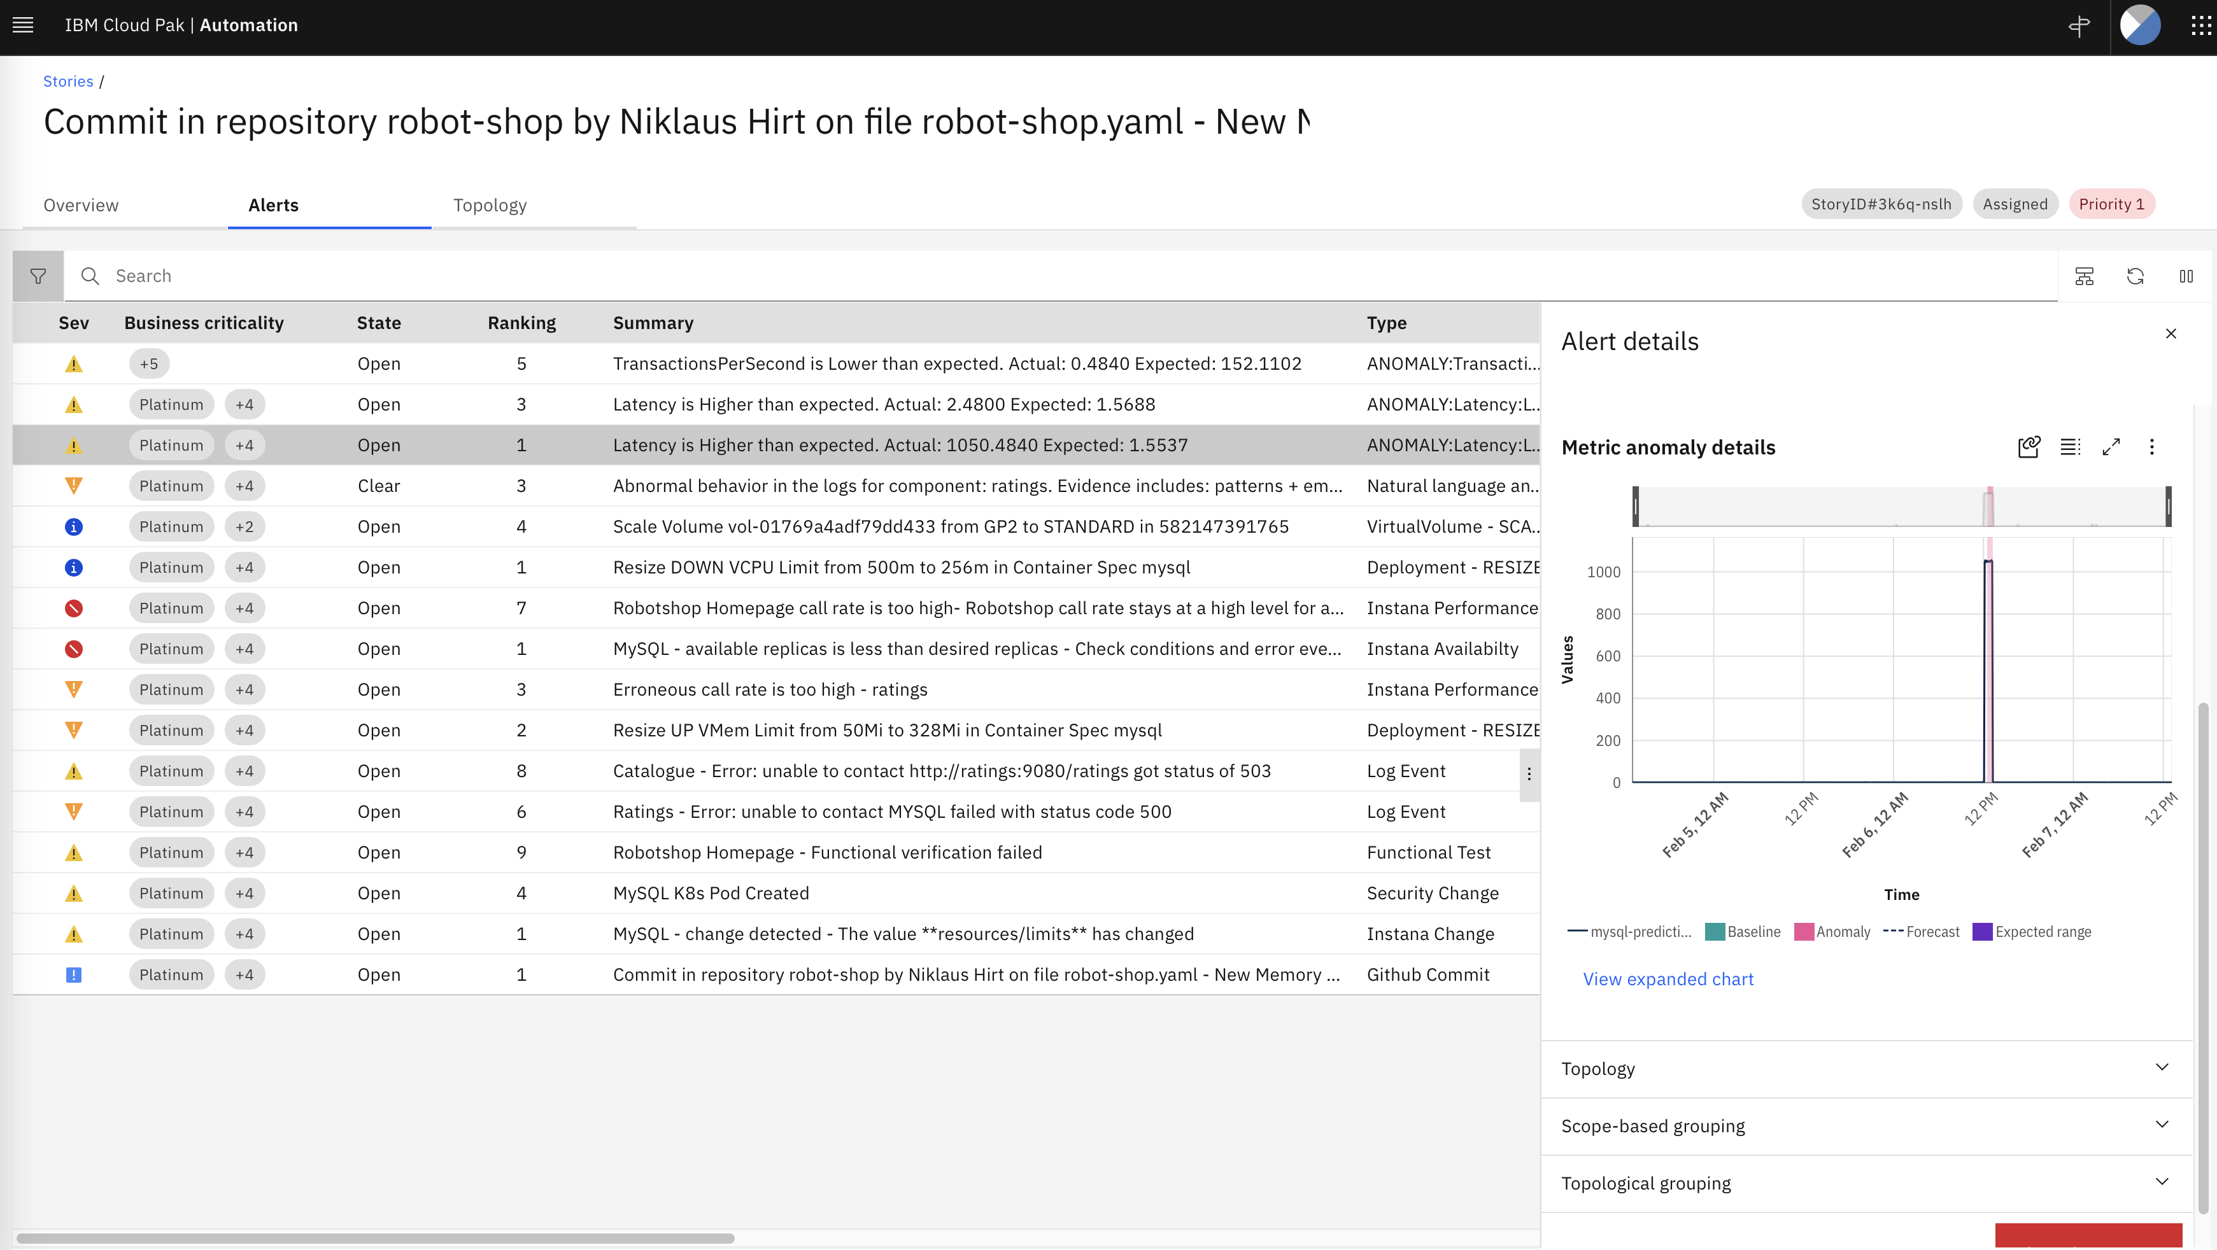Screen dimensions: 2217x1250
Task: Toggle Anomaly series in chart legend
Action: point(1832,932)
